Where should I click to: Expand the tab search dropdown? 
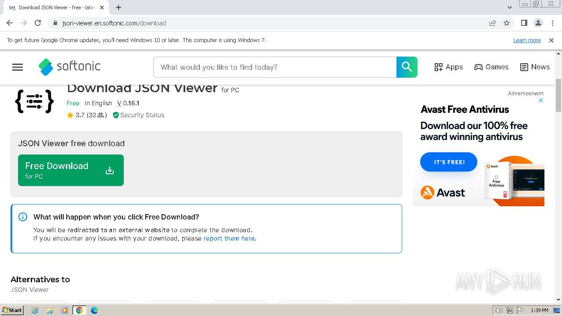[x=510, y=7]
